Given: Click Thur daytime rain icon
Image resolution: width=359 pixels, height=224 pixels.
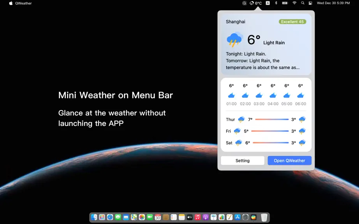Looking at the screenshot, I should click(241, 119).
